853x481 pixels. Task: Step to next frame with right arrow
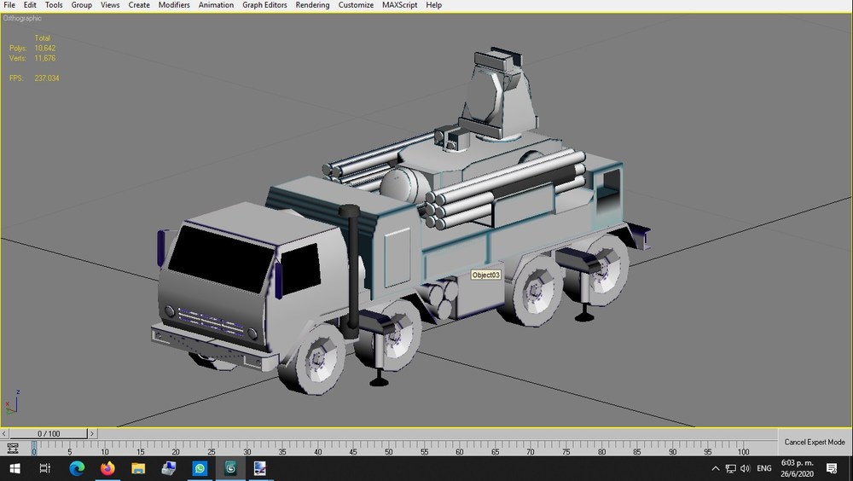point(92,433)
